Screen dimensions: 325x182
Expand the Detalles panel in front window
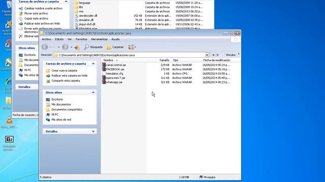pyautogui.click(x=93, y=131)
